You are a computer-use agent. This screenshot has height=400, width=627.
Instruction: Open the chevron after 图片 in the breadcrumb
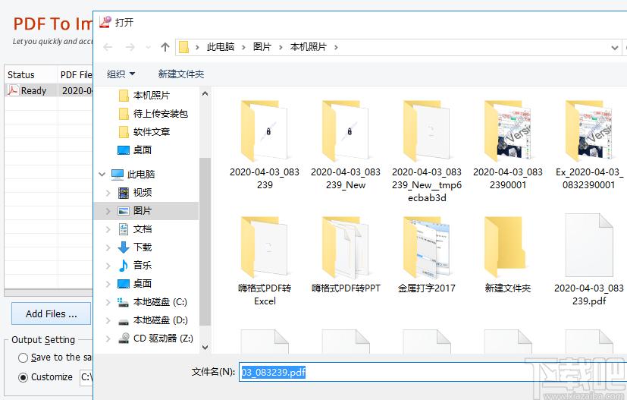(x=281, y=48)
